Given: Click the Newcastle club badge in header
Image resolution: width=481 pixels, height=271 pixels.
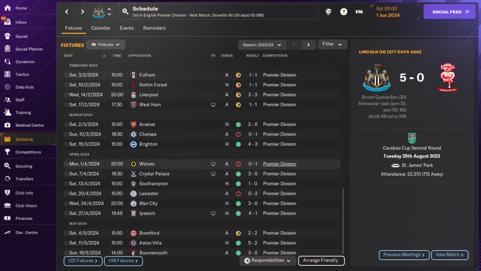Looking at the screenshot, I should pyautogui.click(x=98, y=12).
